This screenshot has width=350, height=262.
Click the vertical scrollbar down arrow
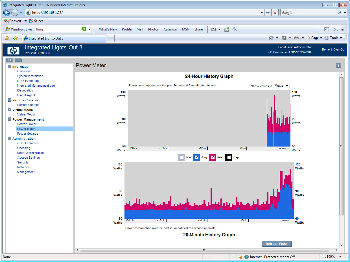341,246
